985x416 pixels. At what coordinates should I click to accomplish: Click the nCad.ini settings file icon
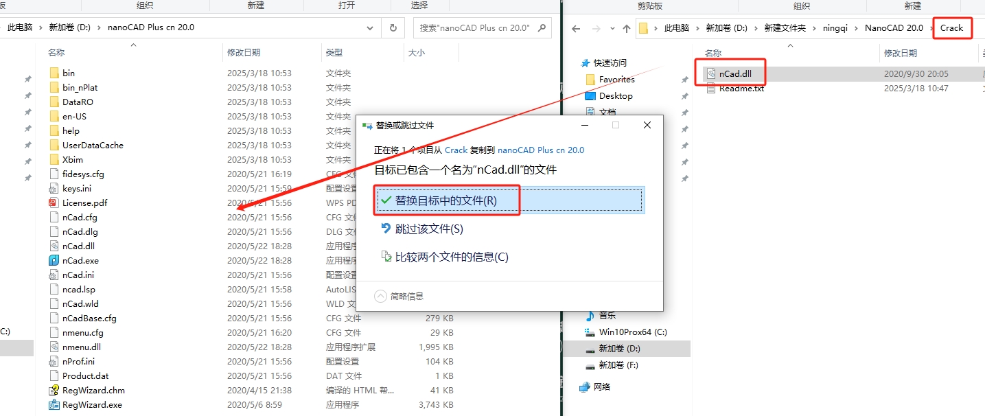tap(54, 275)
